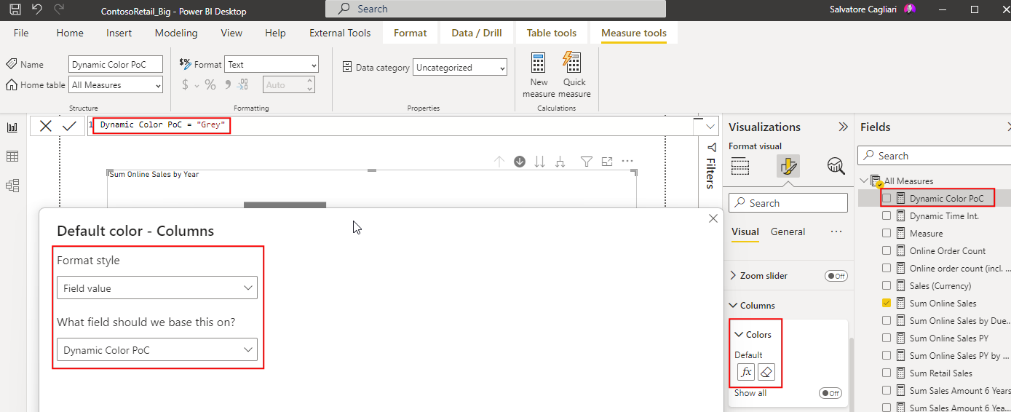Open the Format style Field value dropdown
1011x412 pixels.
pos(157,288)
